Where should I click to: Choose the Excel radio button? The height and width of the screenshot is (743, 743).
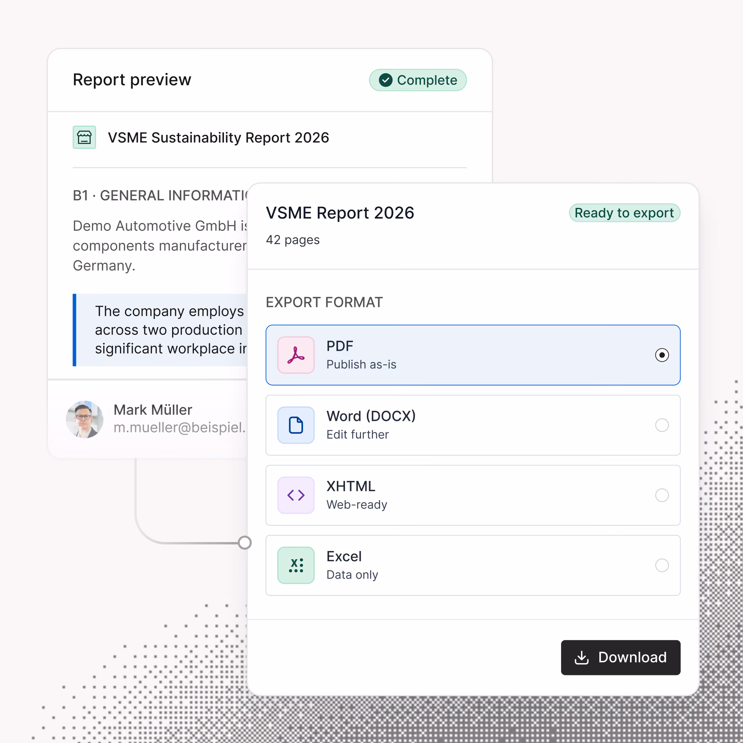click(662, 565)
